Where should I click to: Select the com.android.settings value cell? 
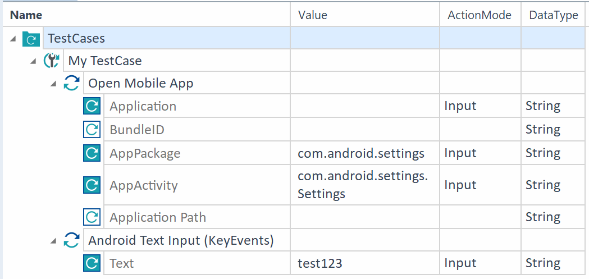point(365,153)
